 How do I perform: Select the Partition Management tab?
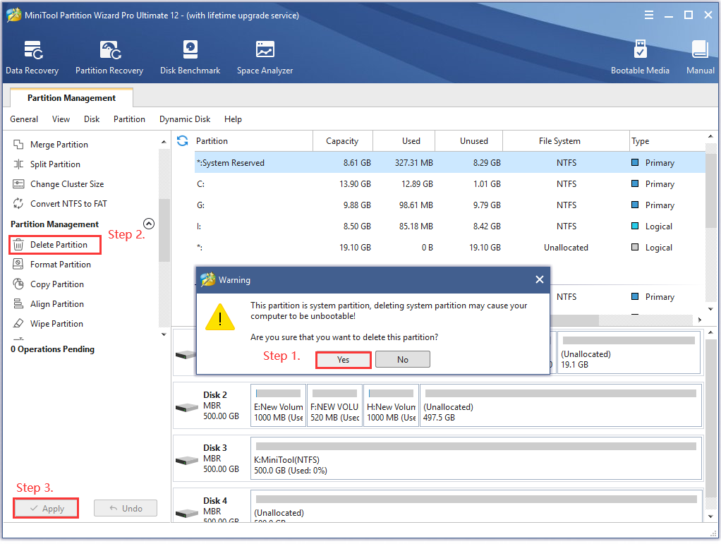72,98
